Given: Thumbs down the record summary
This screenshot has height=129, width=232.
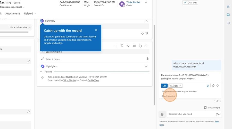Looking at the screenshot, I should pyautogui.click(x=147, y=33).
